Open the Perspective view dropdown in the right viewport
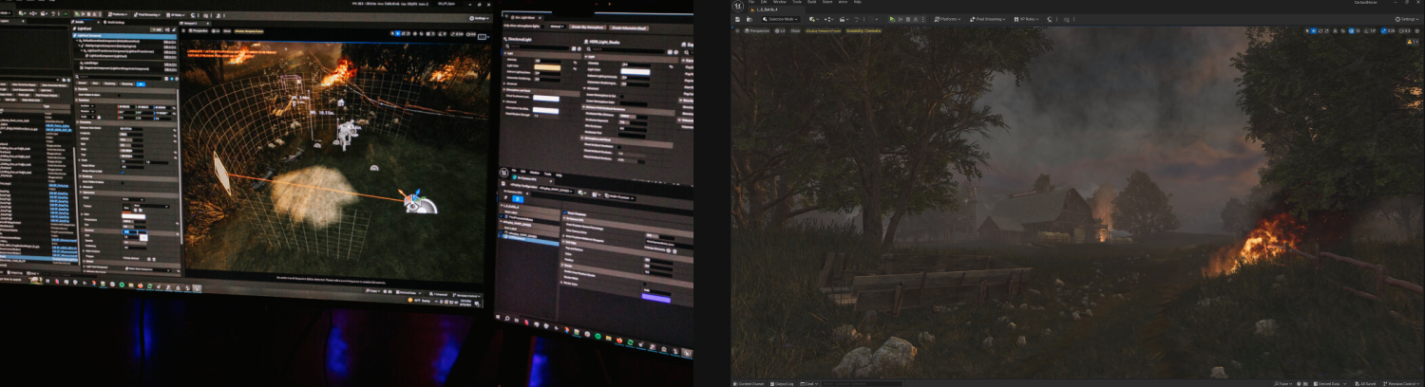The image size is (1425, 387). 757,30
